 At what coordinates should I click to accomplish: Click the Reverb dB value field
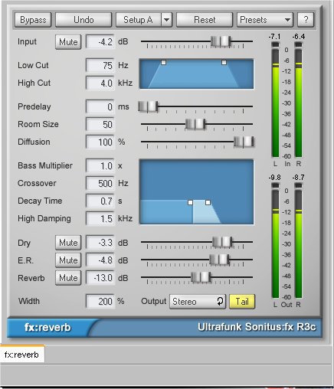tap(100, 278)
